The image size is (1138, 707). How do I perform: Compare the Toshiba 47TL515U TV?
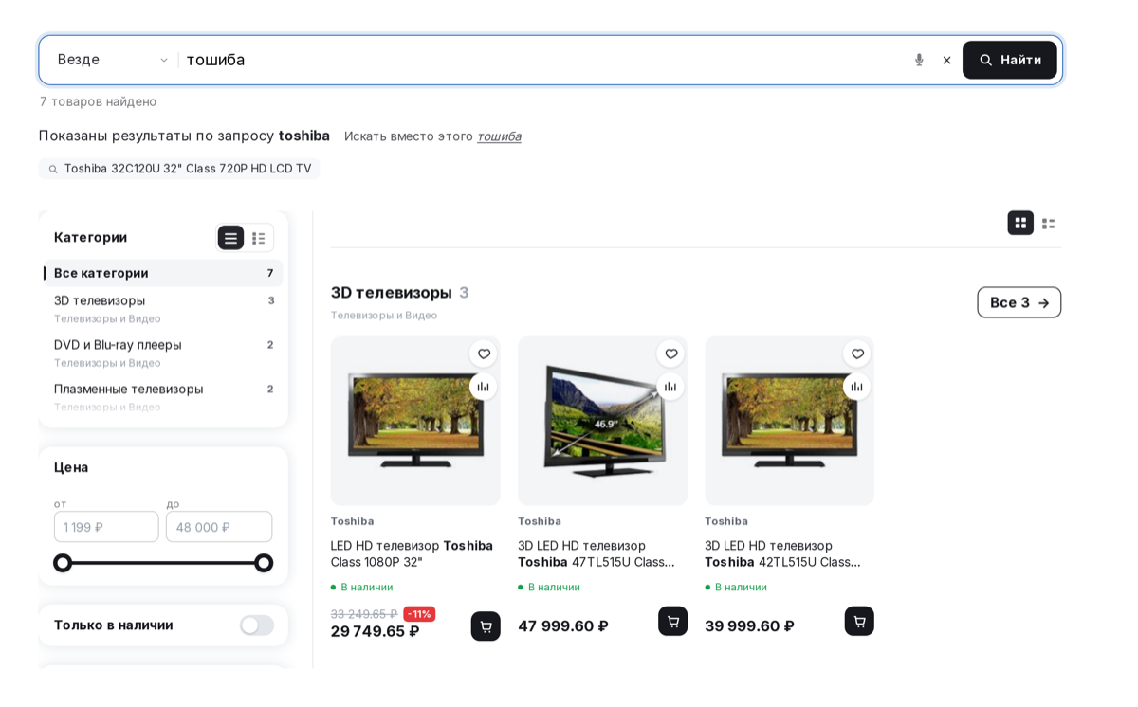[x=670, y=387]
